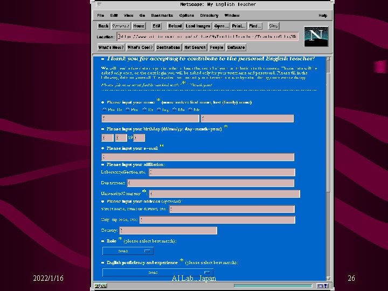
Task: Click the Netscape N logo icon
Action: pos(316,37)
